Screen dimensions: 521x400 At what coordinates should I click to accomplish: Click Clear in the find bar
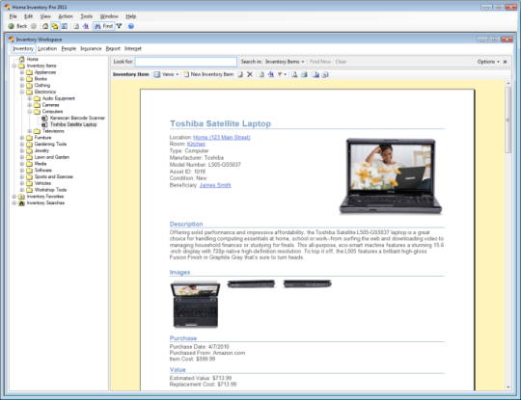click(341, 62)
